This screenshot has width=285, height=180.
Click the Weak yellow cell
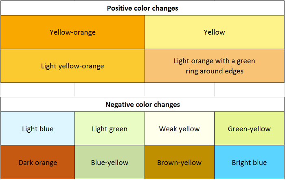(179, 129)
